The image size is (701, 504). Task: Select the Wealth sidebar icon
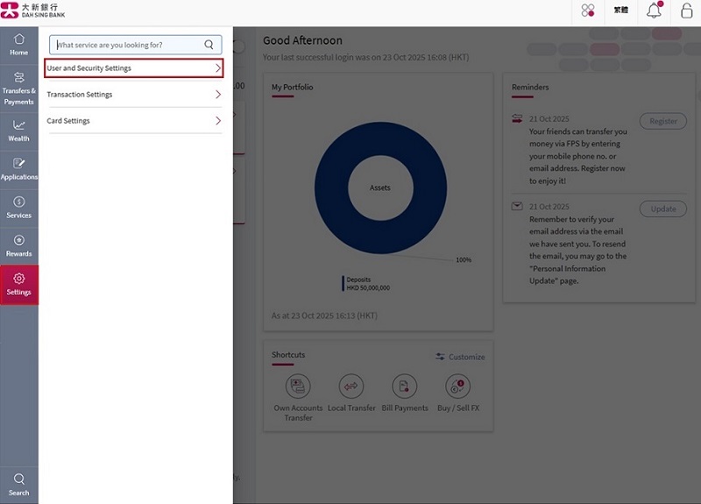pyautogui.click(x=18, y=130)
